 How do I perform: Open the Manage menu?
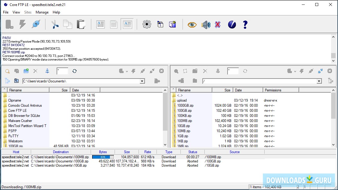42,12
